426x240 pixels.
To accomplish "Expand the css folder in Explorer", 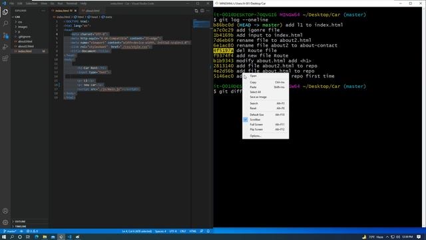I will 19,22.
